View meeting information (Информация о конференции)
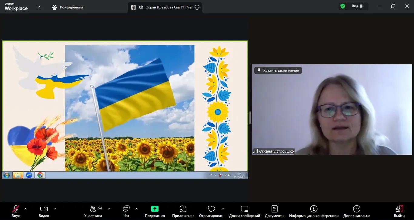 coord(314,211)
